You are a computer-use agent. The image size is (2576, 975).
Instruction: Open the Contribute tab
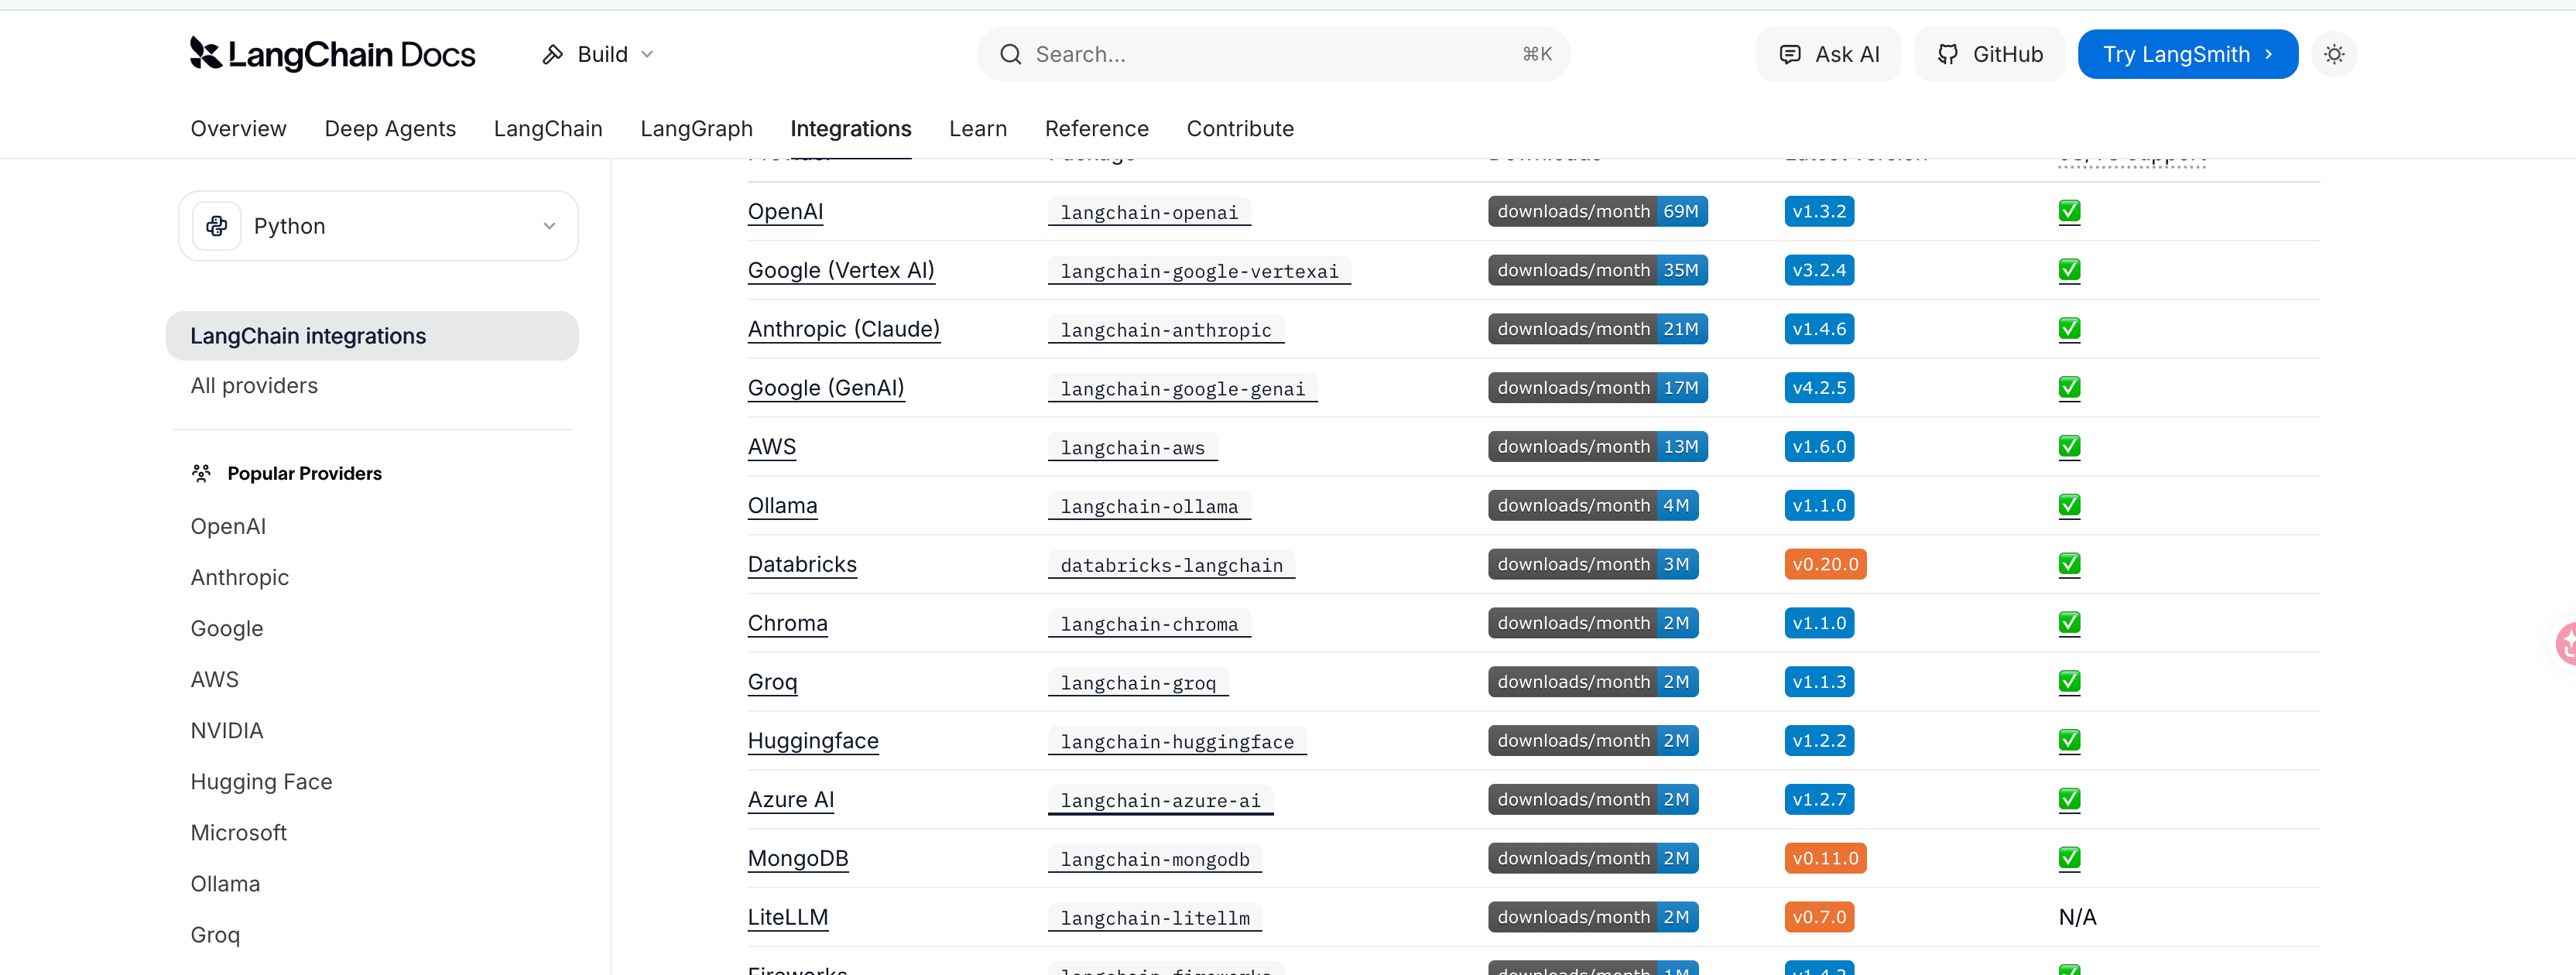point(1240,128)
